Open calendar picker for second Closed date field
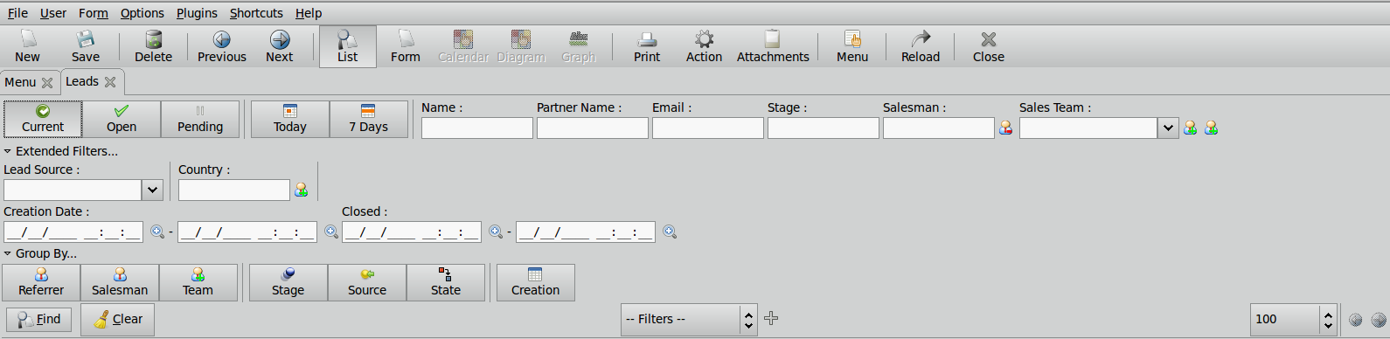Viewport: 1390px width, 339px height. (x=670, y=232)
